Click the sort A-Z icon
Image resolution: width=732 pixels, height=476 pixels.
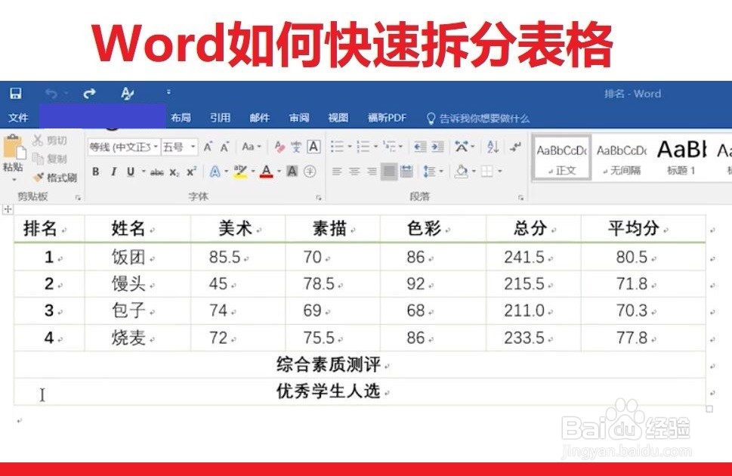click(x=493, y=147)
